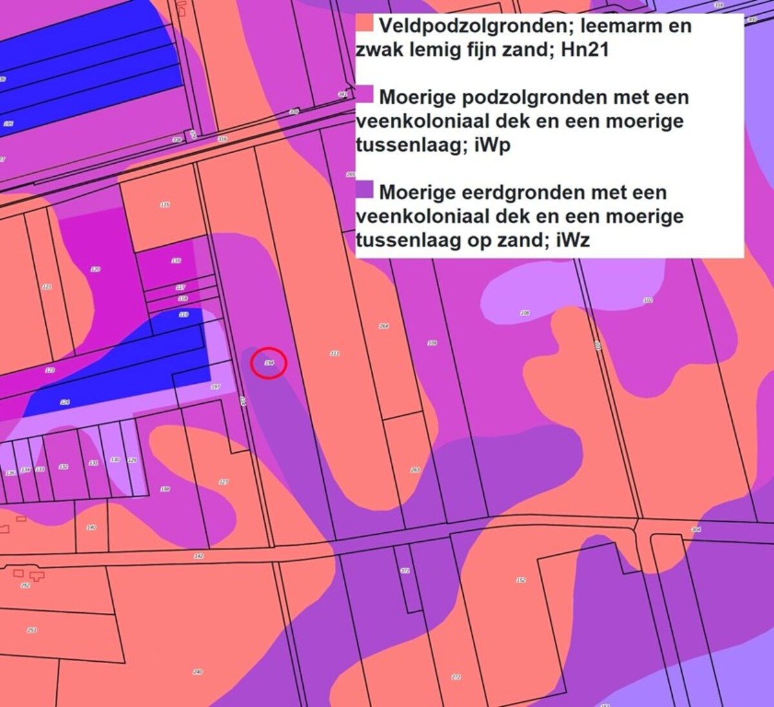
Task: Click the Moerige eerdgronden iWz legend text
Action: [x=520, y=216]
